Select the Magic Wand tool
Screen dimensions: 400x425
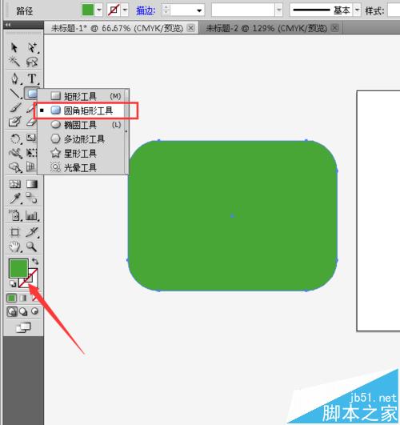(14, 62)
